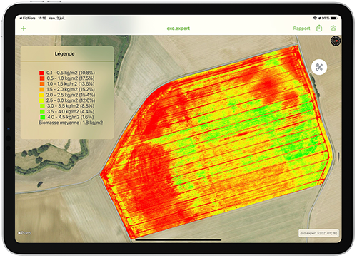Tap the Wi-Fi status icon
357x258 pixels.
[x=315, y=18]
